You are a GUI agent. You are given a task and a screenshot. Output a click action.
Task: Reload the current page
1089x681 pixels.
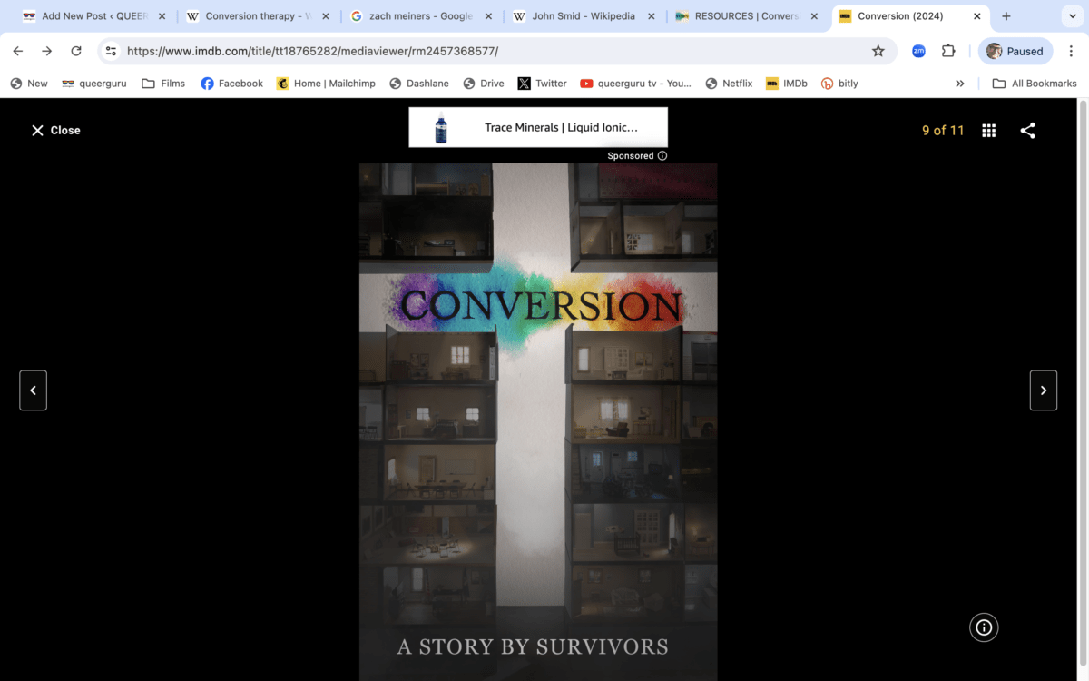pos(76,52)
